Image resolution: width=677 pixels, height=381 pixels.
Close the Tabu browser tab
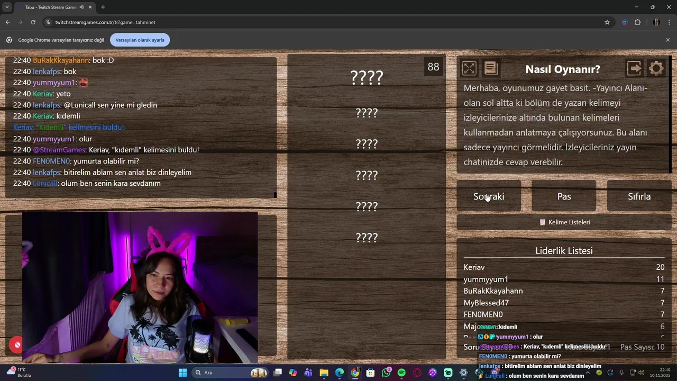click(90, 7)
